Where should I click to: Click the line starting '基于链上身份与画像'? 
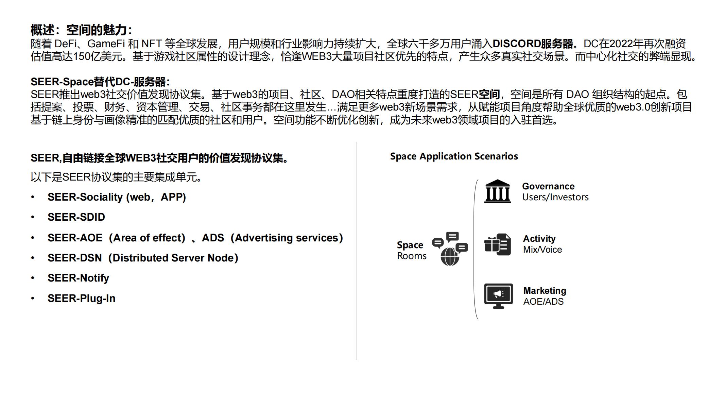click(x=294, y=120)
